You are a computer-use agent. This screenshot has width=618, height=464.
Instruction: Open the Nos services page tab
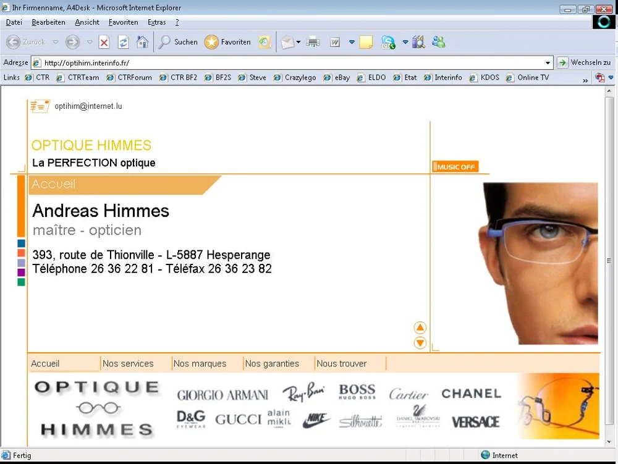coord(128,363)
